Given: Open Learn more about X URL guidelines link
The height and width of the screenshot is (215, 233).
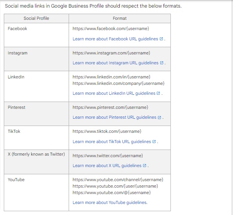Looking at the screenshot, I should tap(107, 166).
